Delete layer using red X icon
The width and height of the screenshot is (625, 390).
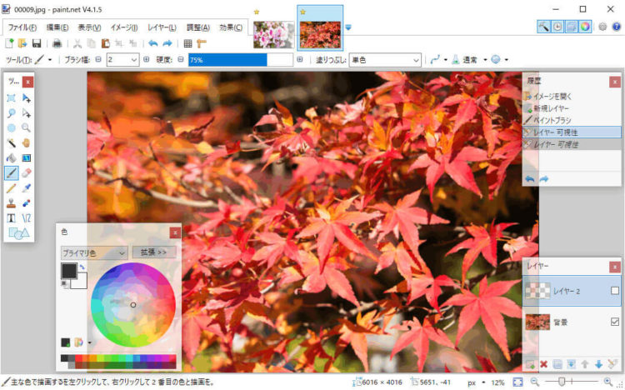(544, 364)
